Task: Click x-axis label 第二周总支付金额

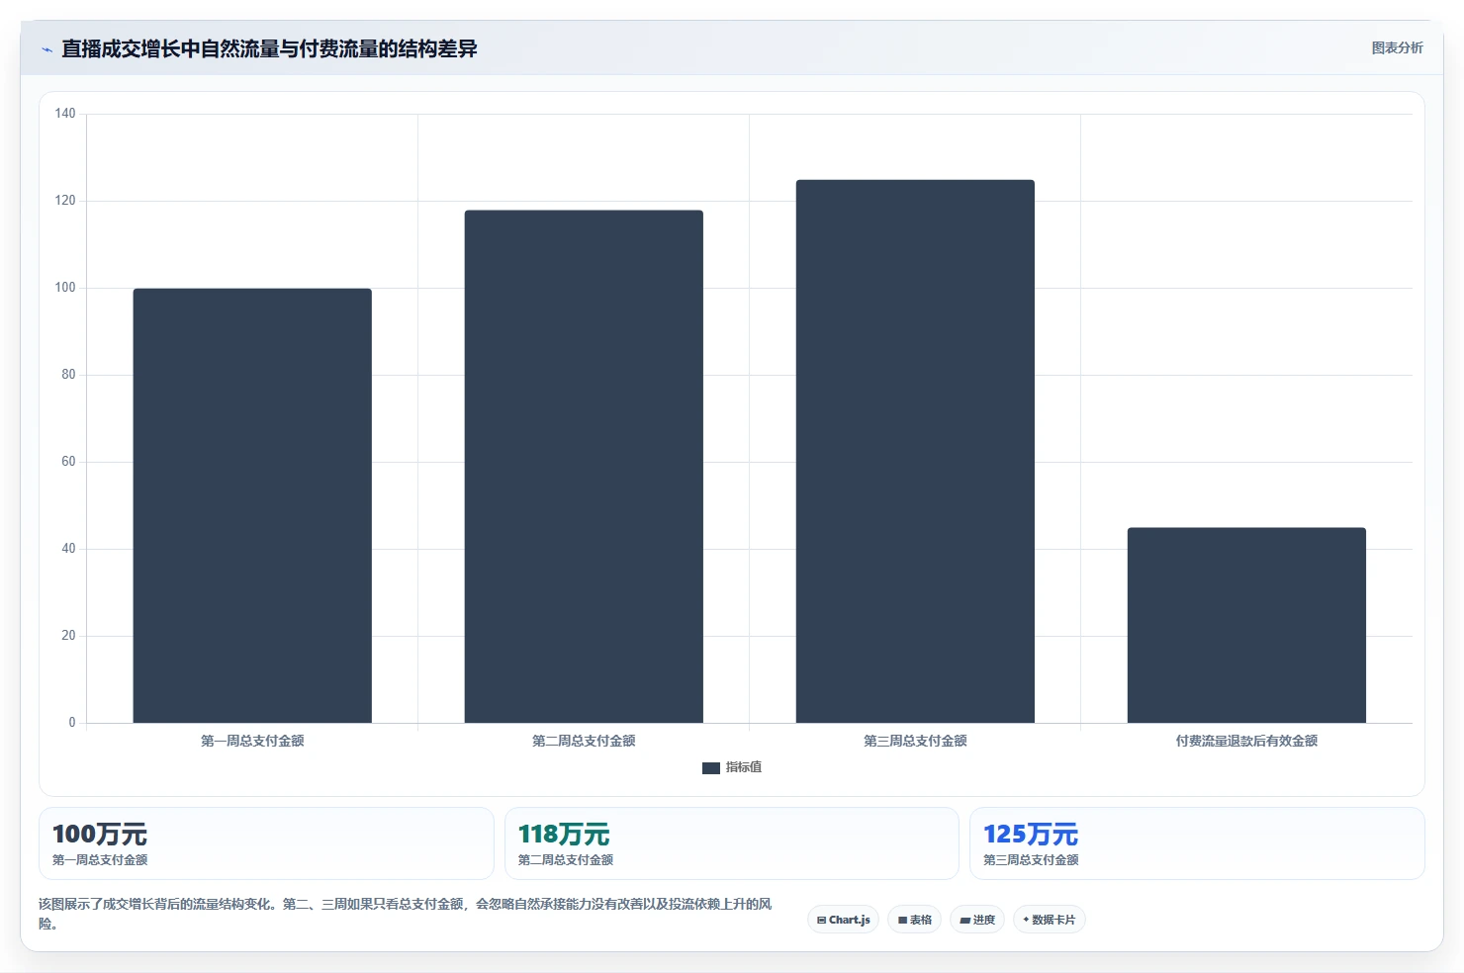Action: click(584, 741)
